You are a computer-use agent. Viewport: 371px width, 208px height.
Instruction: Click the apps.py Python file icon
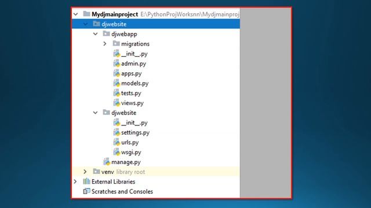coord(117,73)
